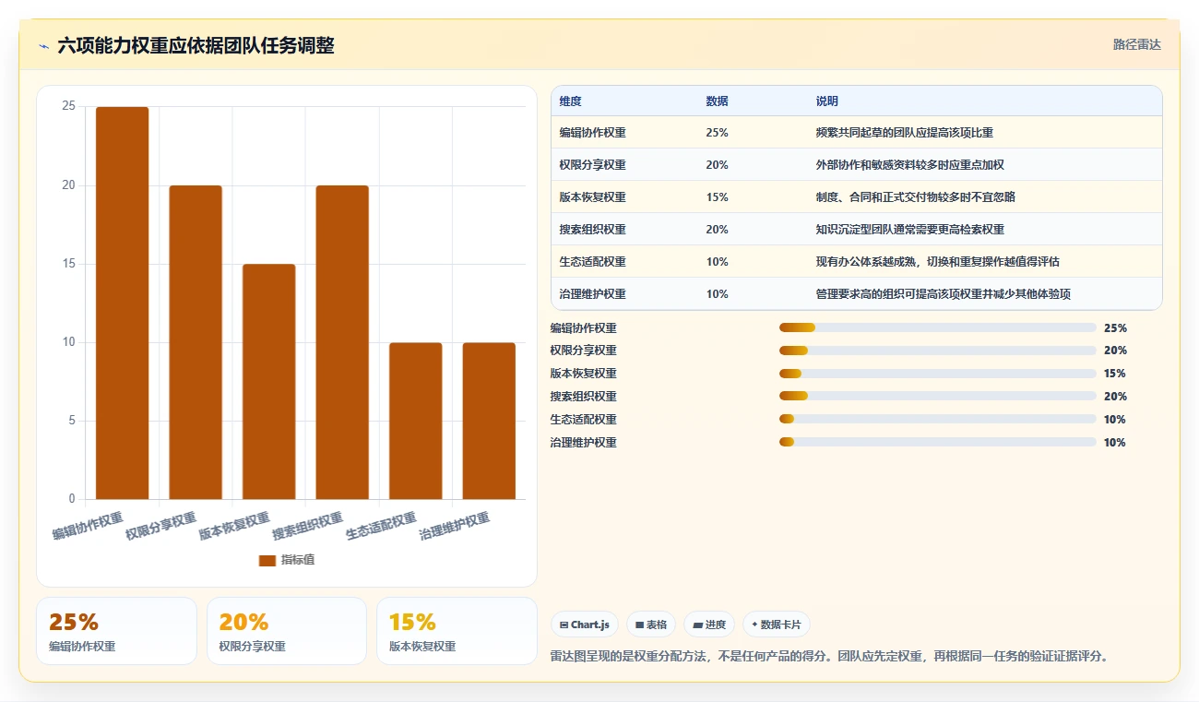Open the 25% 编辑协作权重 data card
Screen dimensions: 1199x702
click(116, 631)
